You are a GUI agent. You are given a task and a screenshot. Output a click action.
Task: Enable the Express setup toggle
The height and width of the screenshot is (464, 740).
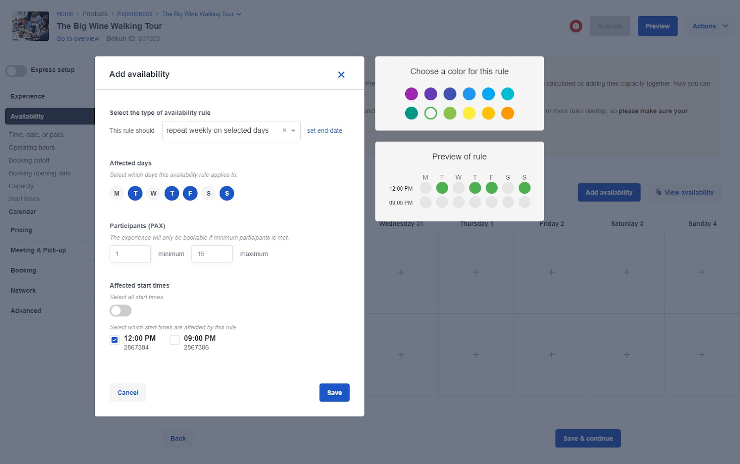[x=16, y=71]
